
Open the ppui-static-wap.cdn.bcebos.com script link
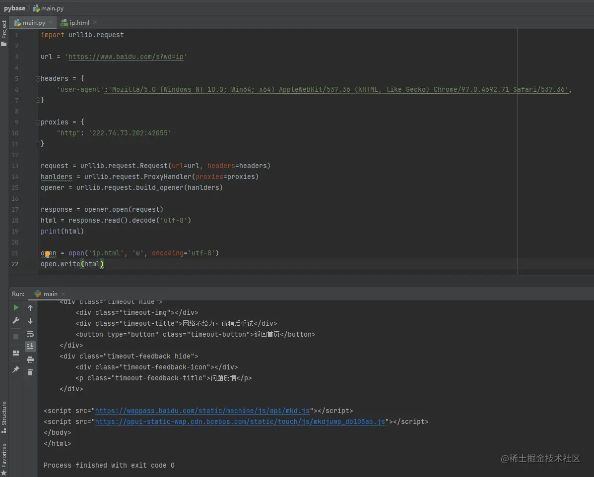(240, 422)
